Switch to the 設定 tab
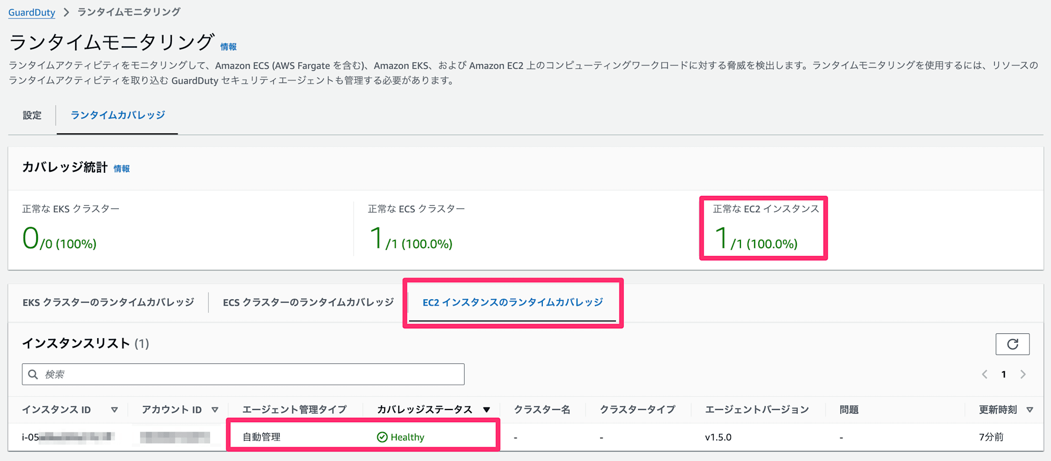 (x=32, y=115)
